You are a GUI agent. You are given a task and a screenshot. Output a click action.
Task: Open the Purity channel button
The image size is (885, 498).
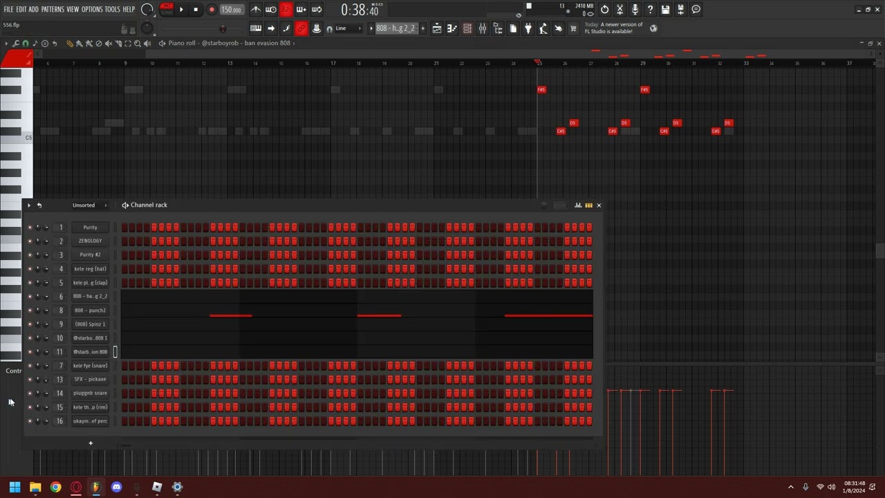click(91, 228)
